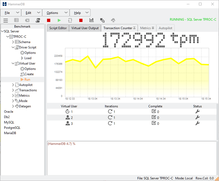The height and width of the screenshot is (181, 219).
Task: Select PostgreSQL in the benchmark list
Action: [x=12, y=127]
